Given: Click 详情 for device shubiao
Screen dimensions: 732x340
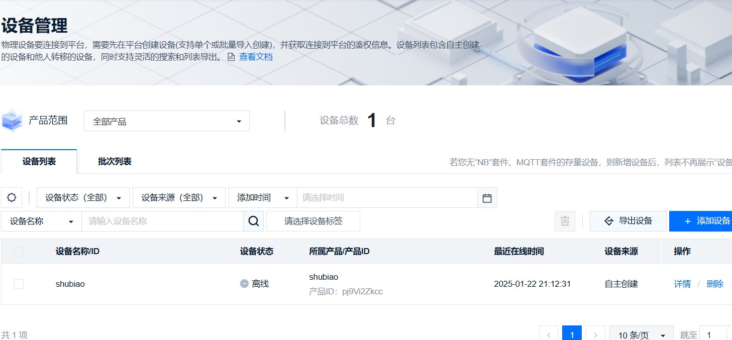Looking at the screenshot, I should pos(682,283).
